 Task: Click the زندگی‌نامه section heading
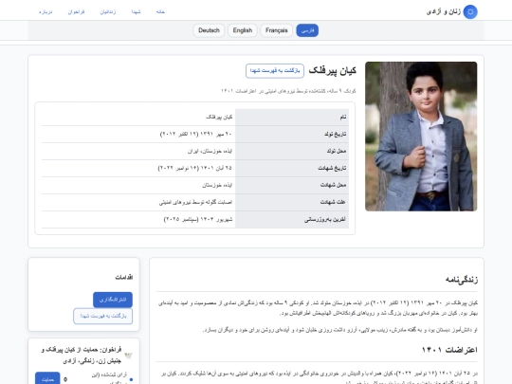tap(462, 280)
